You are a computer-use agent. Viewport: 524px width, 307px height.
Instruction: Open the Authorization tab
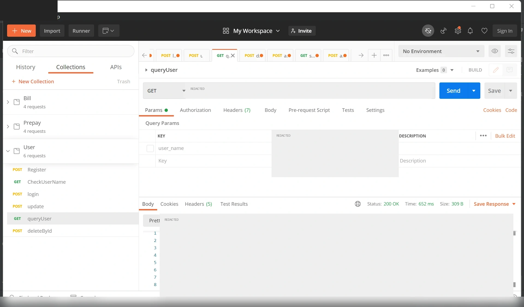195,110
